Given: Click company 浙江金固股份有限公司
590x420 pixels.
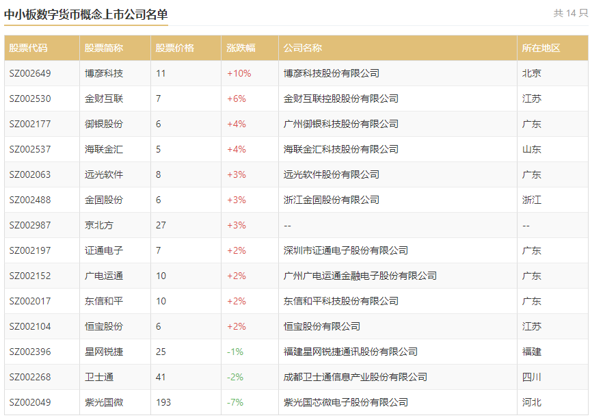Looking at the screenshot, I should [332, 200].
